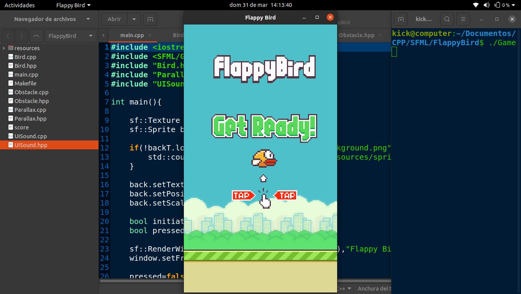The width and height of the screenshot is (521, 294).
Task: Open terminal hamburger menu
Action: [463, 19]
